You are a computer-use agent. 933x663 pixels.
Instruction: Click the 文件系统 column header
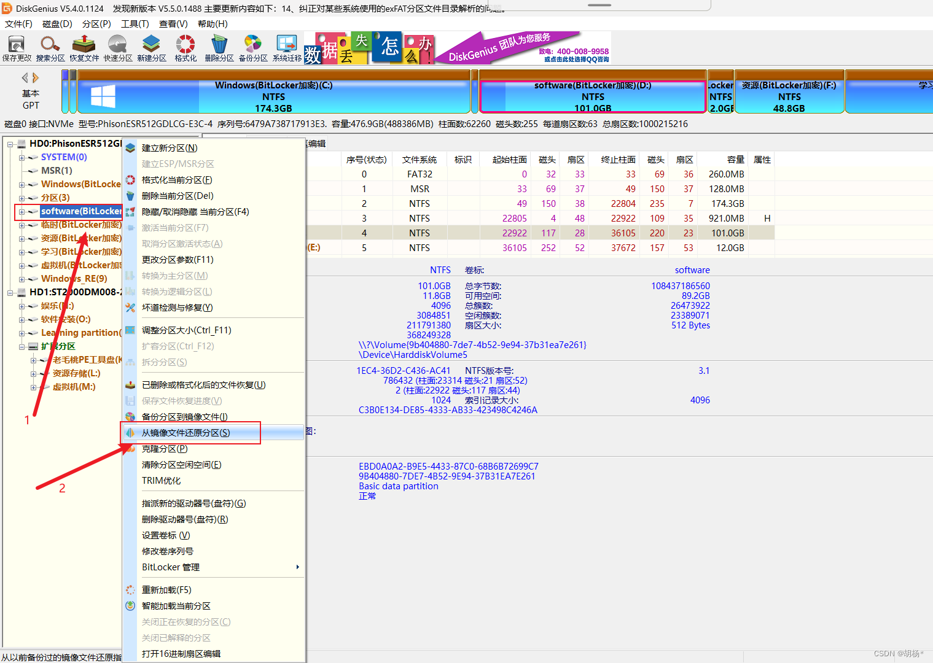pos(420,160)
